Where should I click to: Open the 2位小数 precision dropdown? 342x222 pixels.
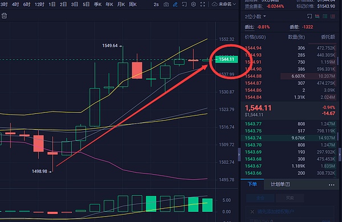pos(255,17)
